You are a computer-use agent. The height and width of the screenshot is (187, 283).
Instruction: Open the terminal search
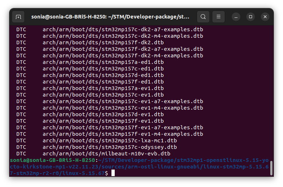click(x=203, y=17)
